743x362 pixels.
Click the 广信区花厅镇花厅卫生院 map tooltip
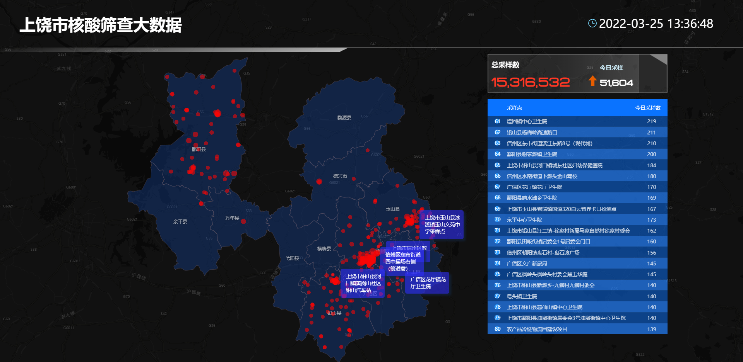tap(427, 283)
